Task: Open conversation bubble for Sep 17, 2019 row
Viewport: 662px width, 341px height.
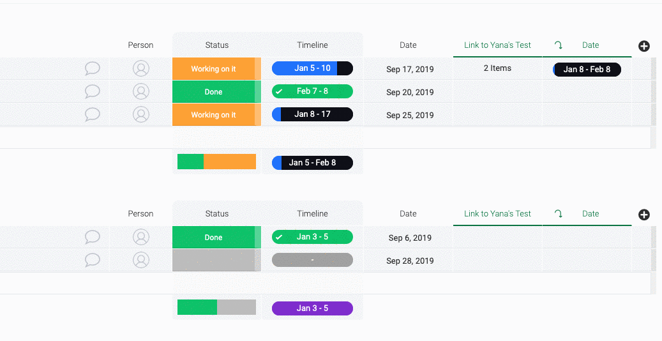Action: click(x=93, y=68)
